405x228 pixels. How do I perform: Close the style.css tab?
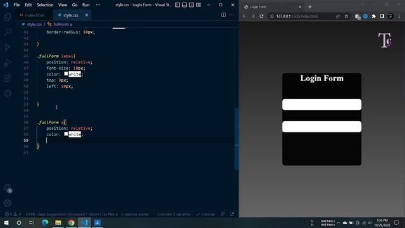pyautogui.click(x=87, y=15)
